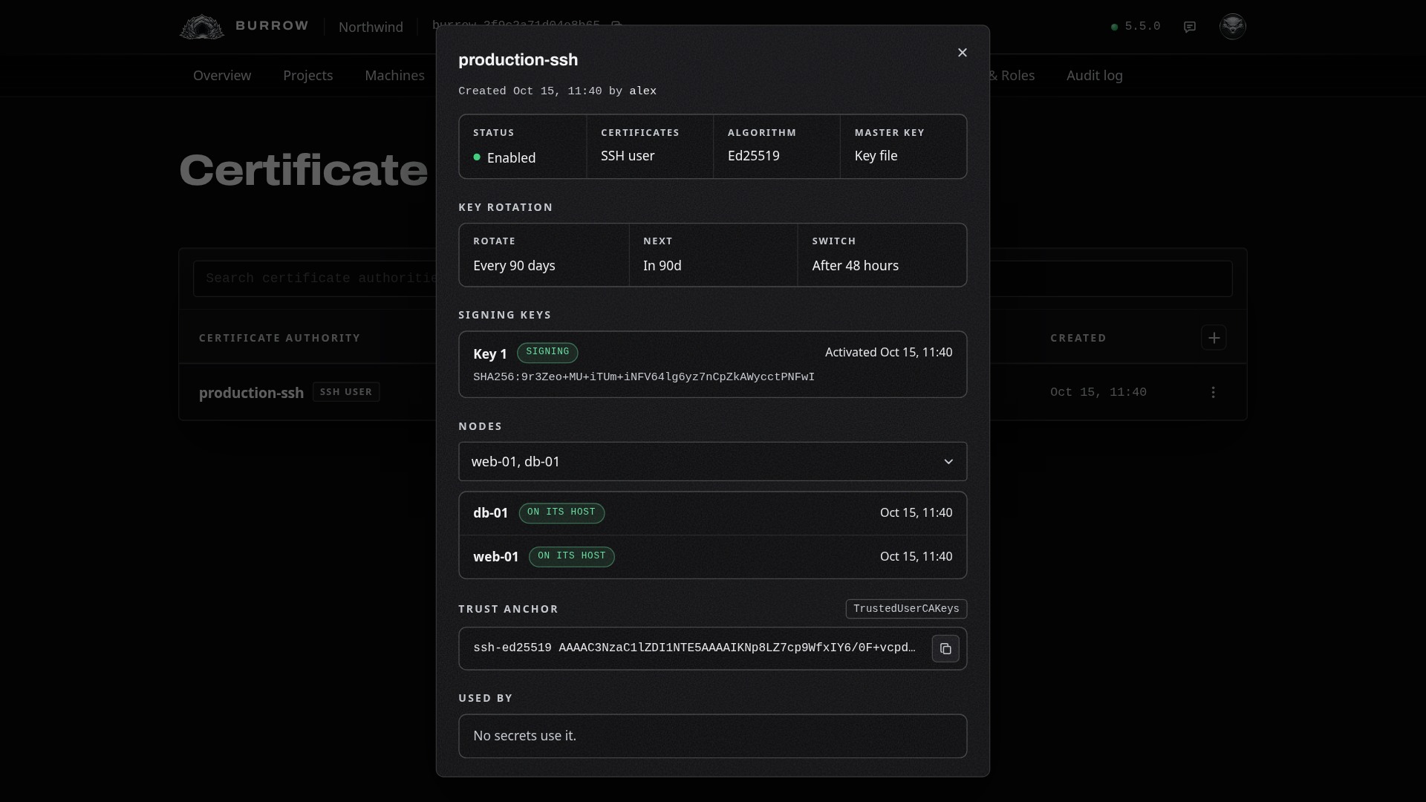Click the ON ITS HOST badge for web-01
1426x802 pixels.
click(572, 556)
